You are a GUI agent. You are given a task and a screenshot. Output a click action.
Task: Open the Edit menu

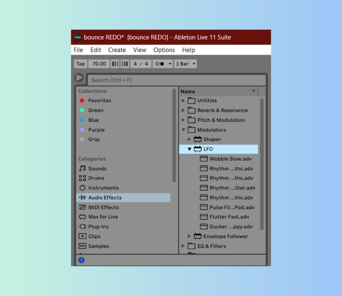click(x=96, y=50)
